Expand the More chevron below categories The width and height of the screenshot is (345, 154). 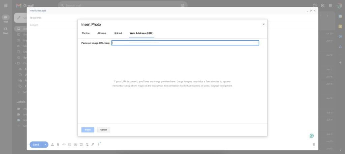(19, 92)
